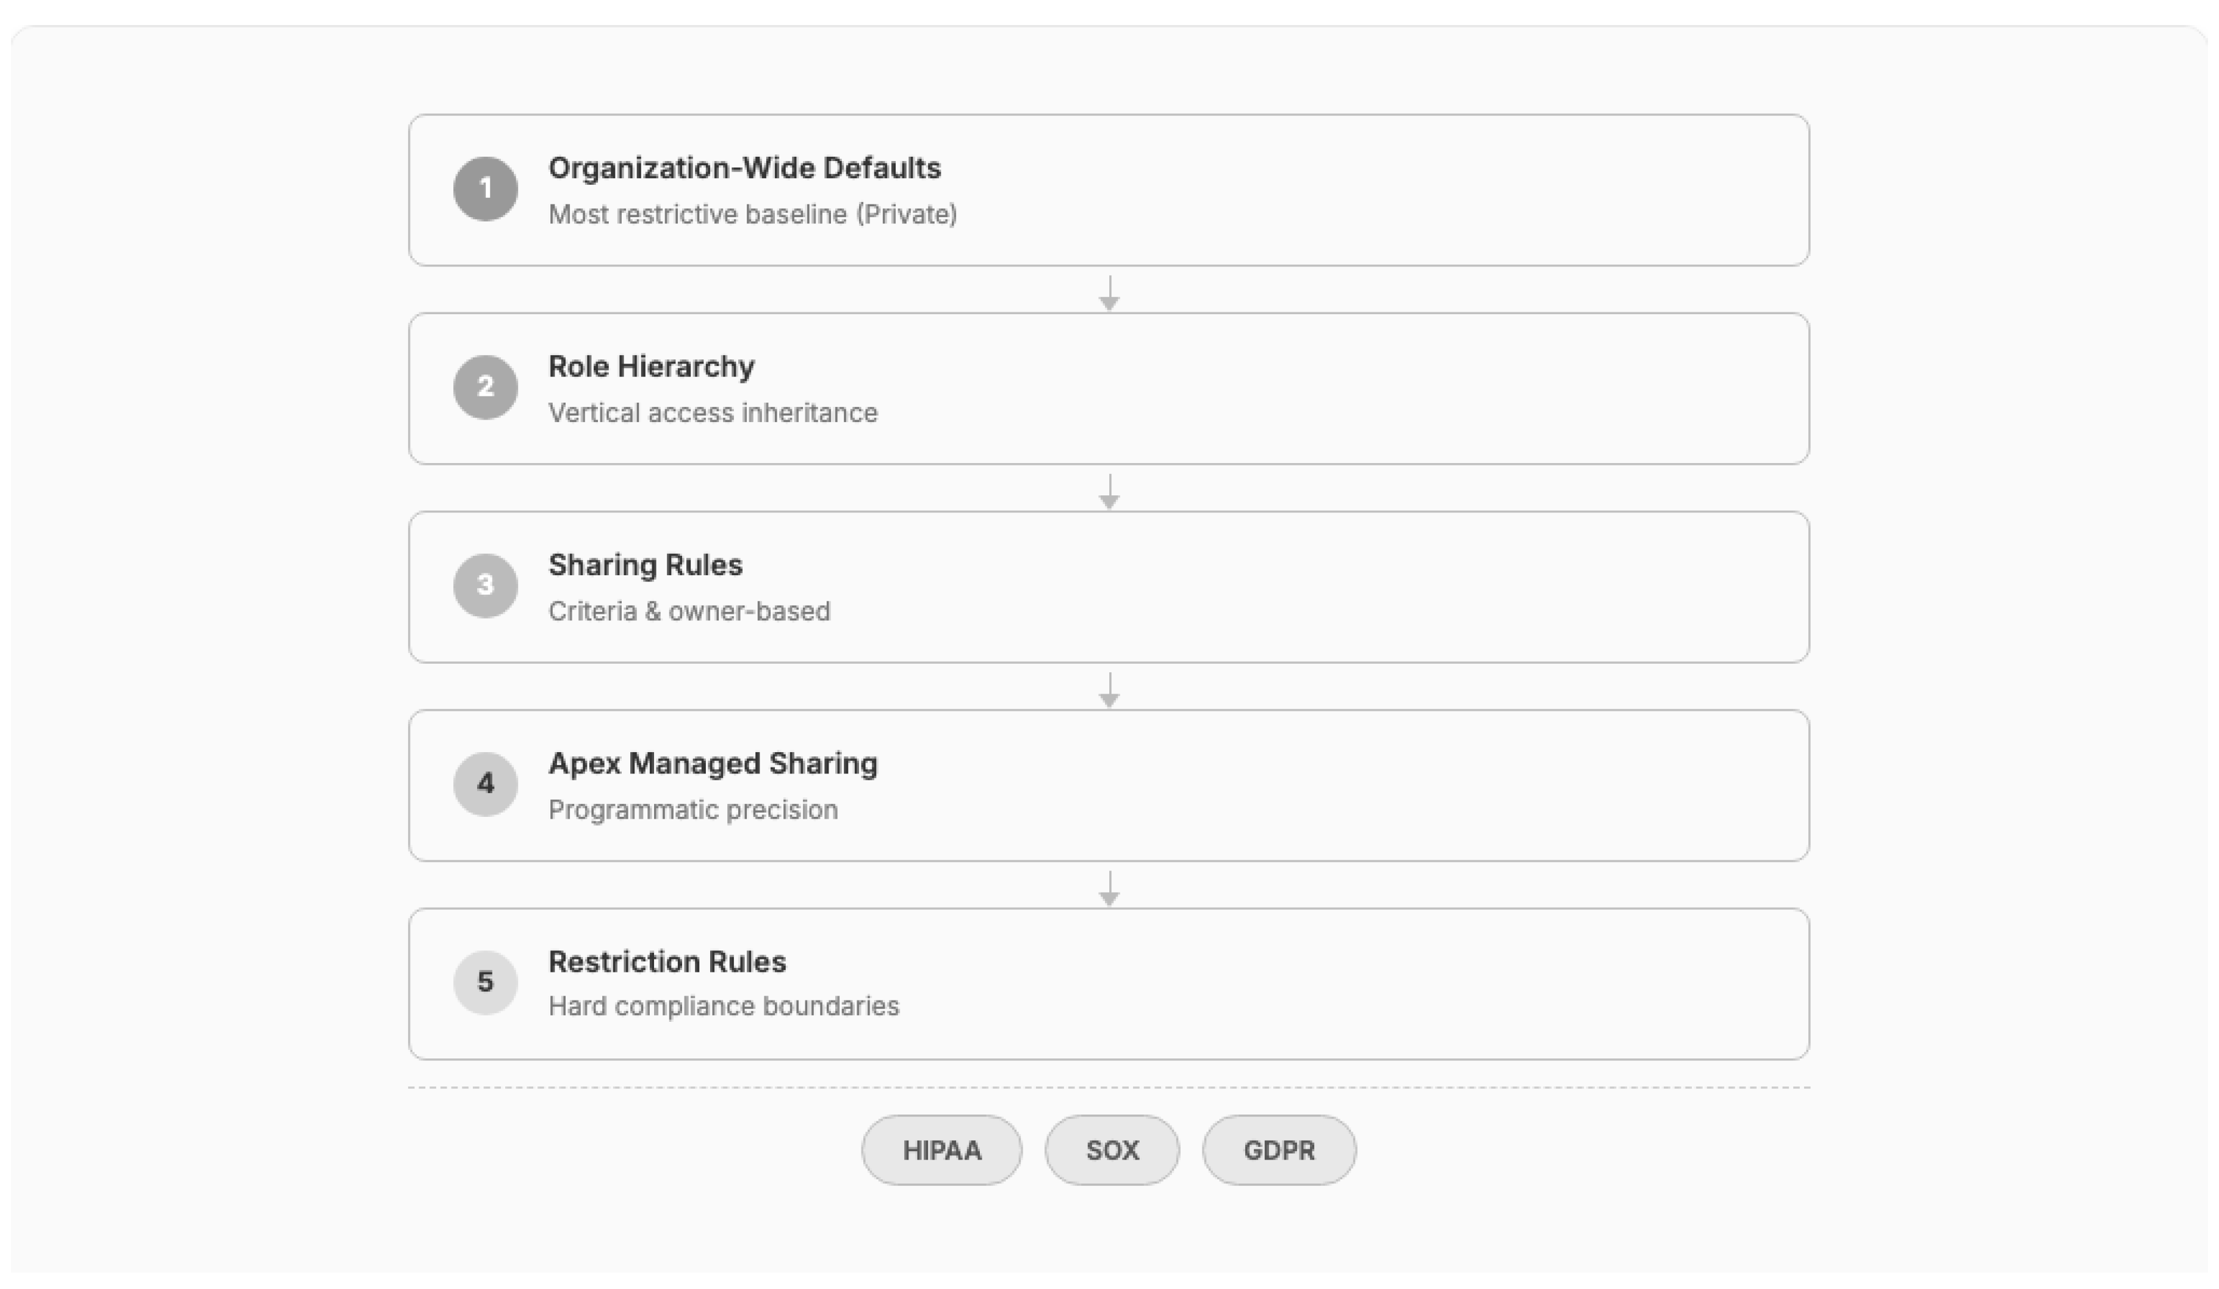
Task: Click arrow below Apex Managed Sharing card
Action: pos(1109,888)
